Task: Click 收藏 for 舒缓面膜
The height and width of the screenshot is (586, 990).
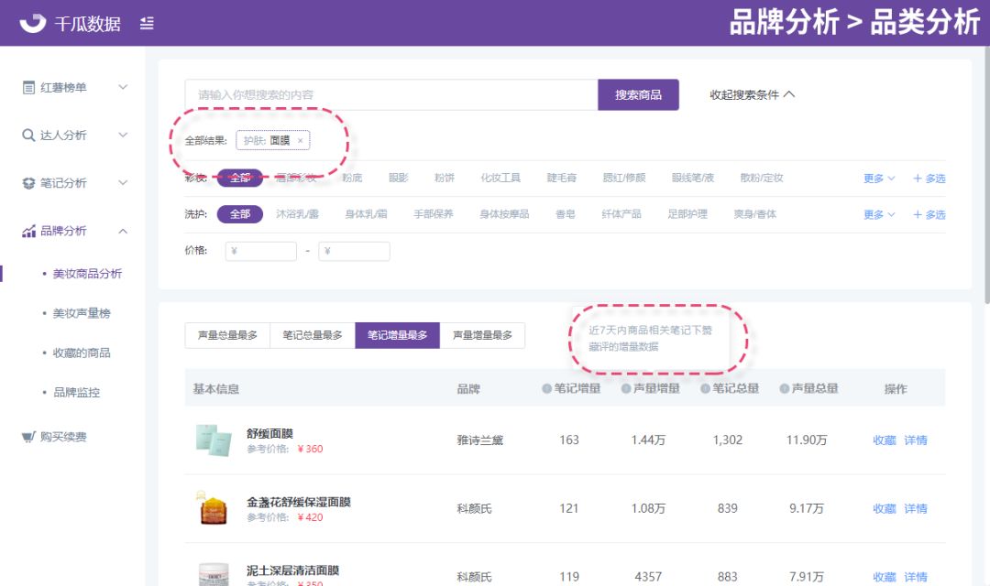Action: 885,440
